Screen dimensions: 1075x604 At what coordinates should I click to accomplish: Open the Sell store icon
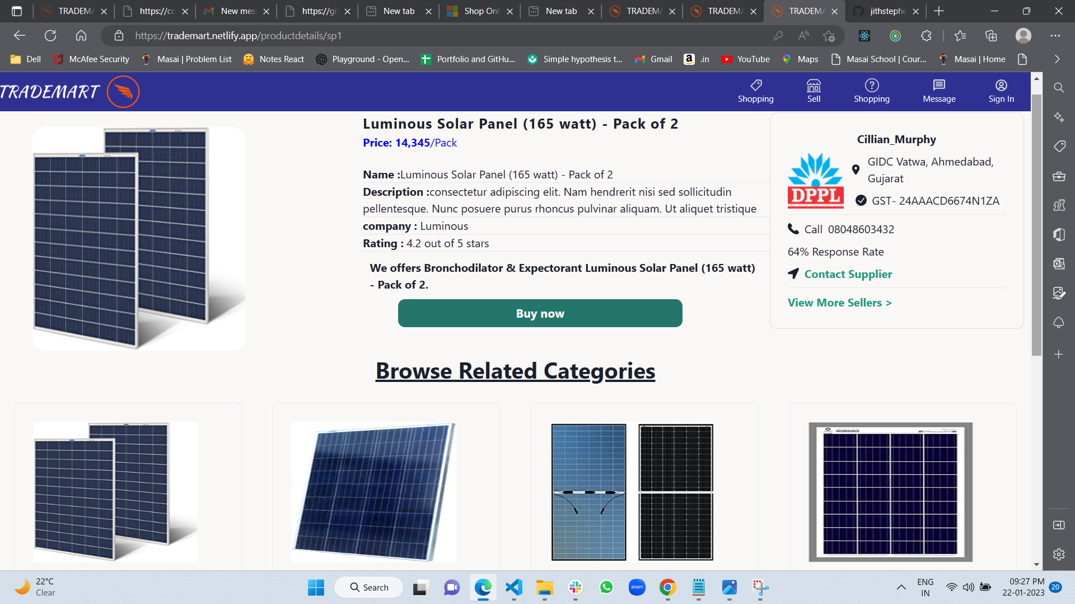pos(814,86)
